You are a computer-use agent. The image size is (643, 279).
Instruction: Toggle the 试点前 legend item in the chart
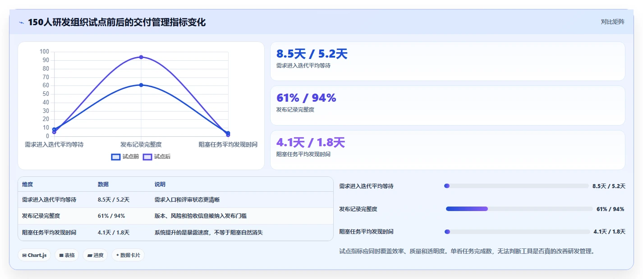coord(125,157)
